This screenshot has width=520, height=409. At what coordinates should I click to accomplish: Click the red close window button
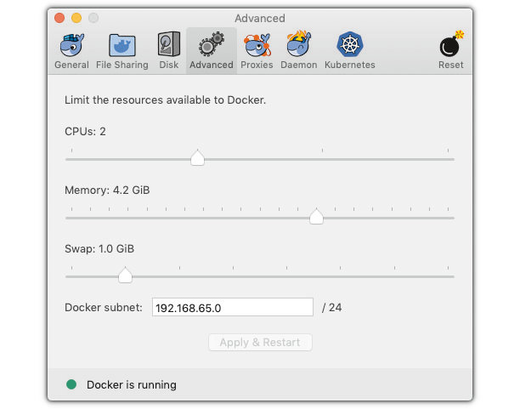(59, 18)
